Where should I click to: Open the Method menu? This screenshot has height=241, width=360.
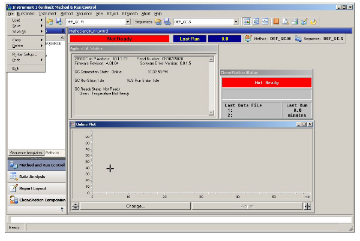pyautogui.click(x=67, y=14)
